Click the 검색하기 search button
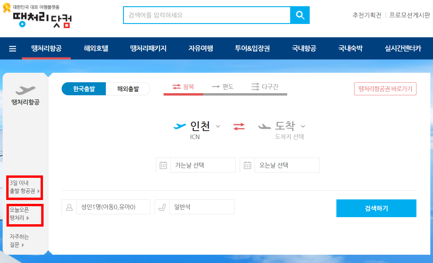The image size is (433, 263). [x=376, y=208]
